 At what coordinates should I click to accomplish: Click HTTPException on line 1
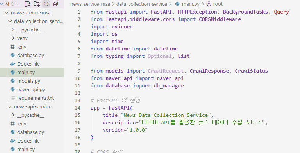pos(197,12)
